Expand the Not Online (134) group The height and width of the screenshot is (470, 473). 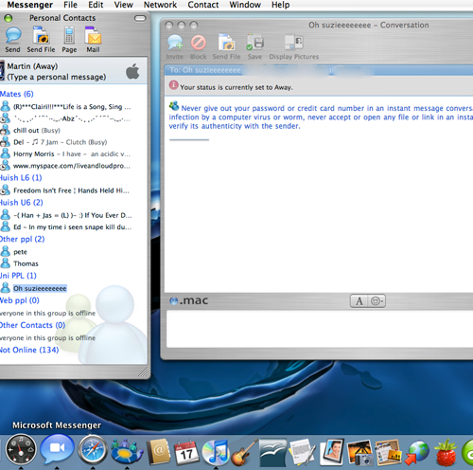(29, 350)
